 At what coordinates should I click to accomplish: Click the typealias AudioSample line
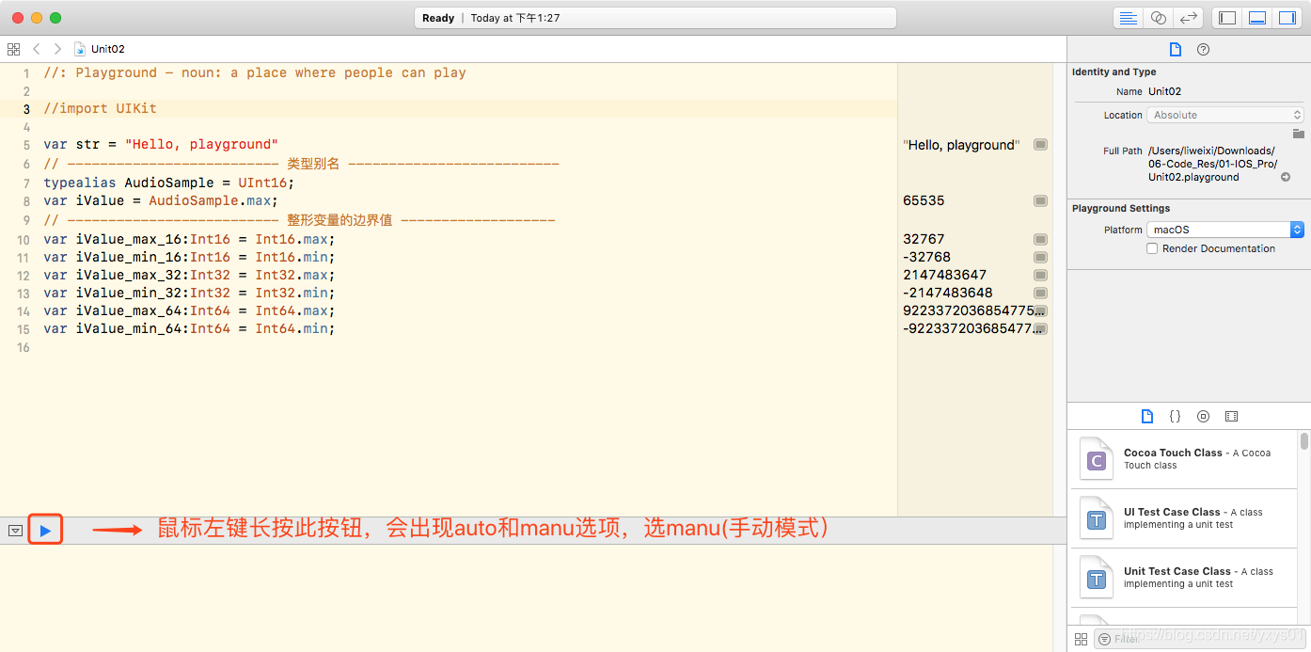pos(169,183)
